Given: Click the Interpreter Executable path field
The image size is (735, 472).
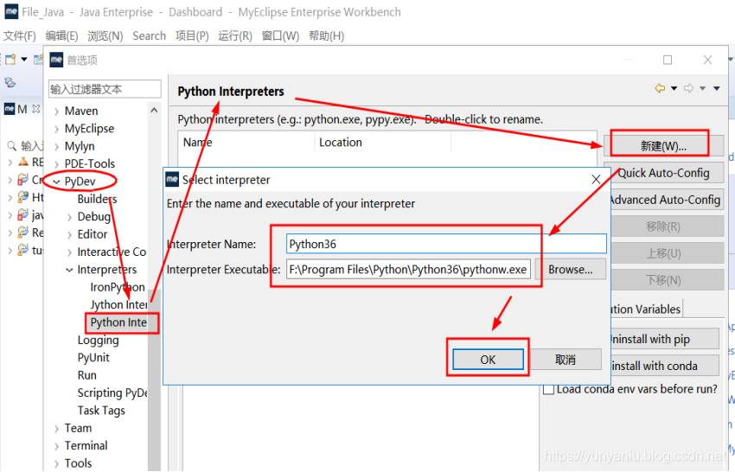Looking at the screenshot, I should (408, 270).
